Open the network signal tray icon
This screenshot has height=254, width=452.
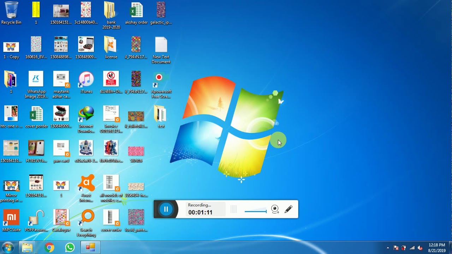pyautogui.click(x=412, y=248)
